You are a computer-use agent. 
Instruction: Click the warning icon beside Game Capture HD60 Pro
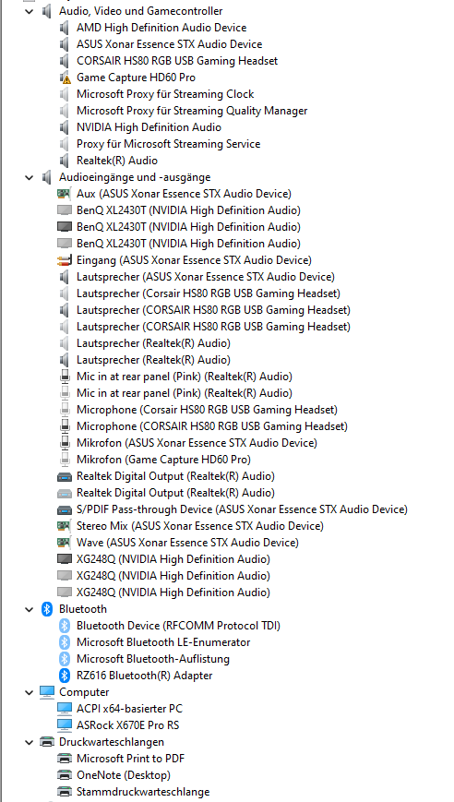(x=65, y=78)
